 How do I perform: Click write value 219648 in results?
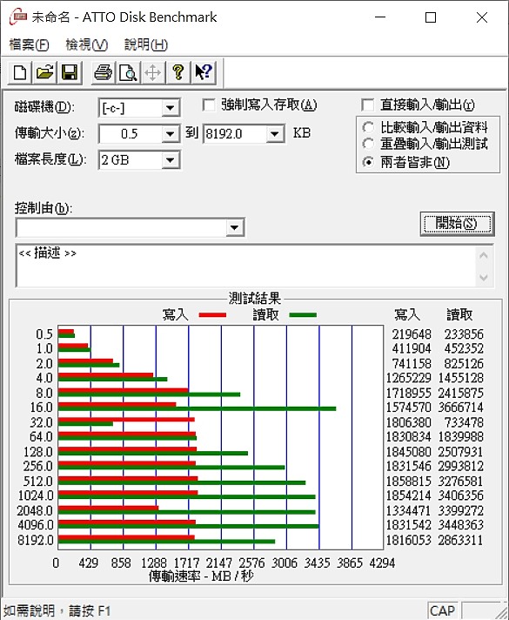tap(412, 334)
